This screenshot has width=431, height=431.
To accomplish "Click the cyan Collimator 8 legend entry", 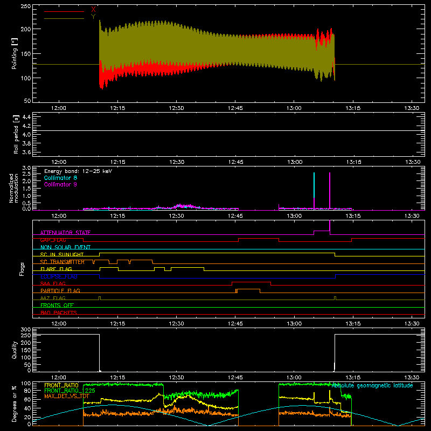I will coord(60,178).
